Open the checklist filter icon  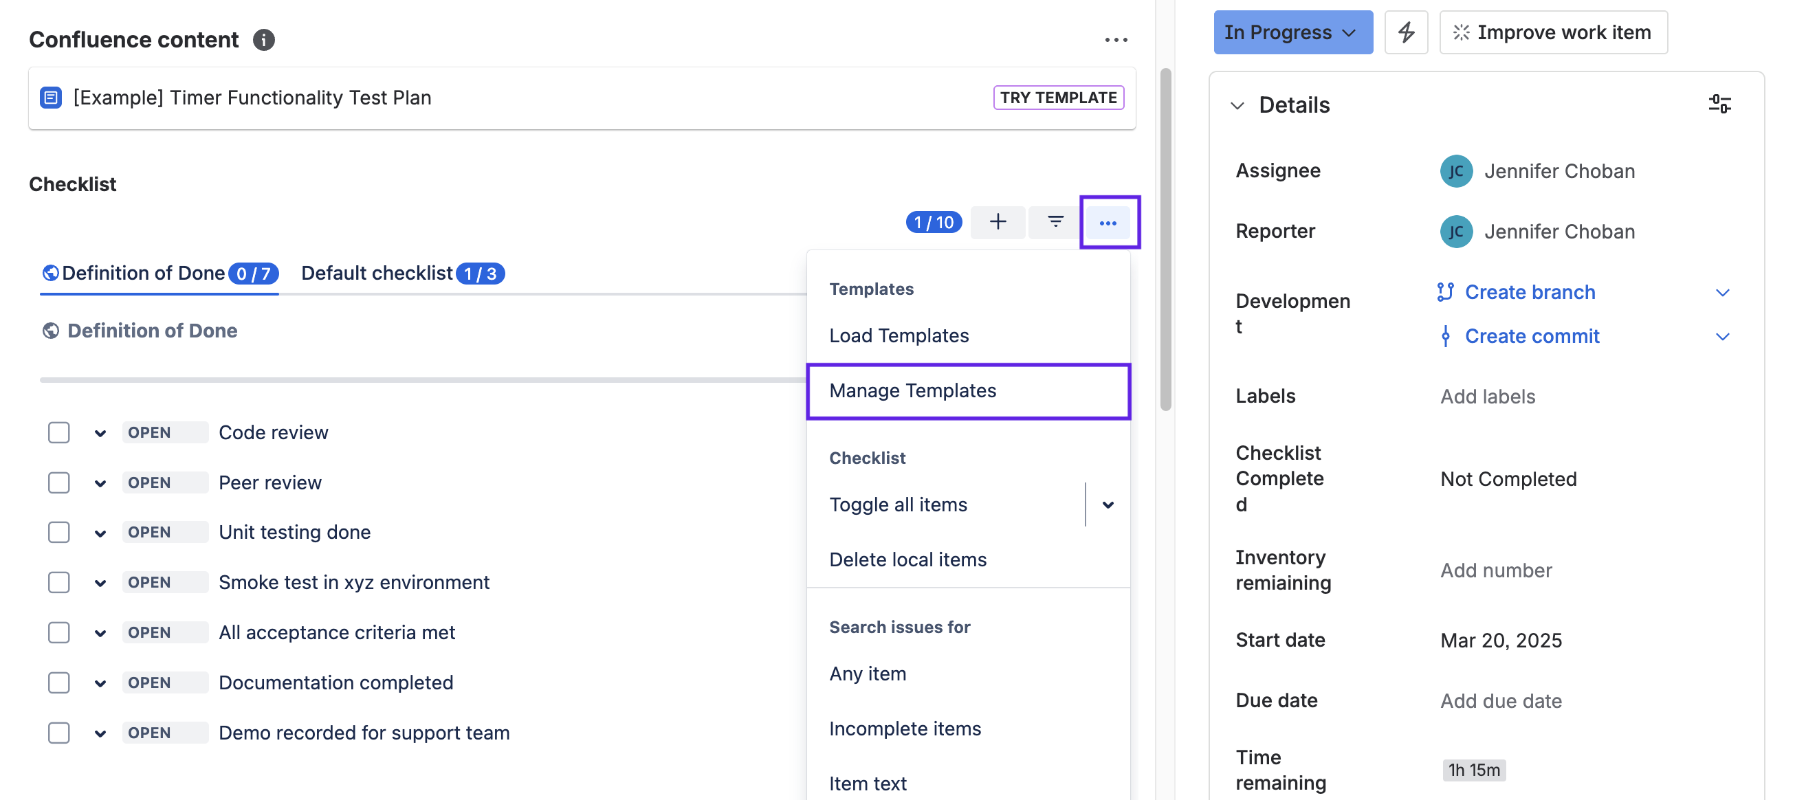point(1055,222)
